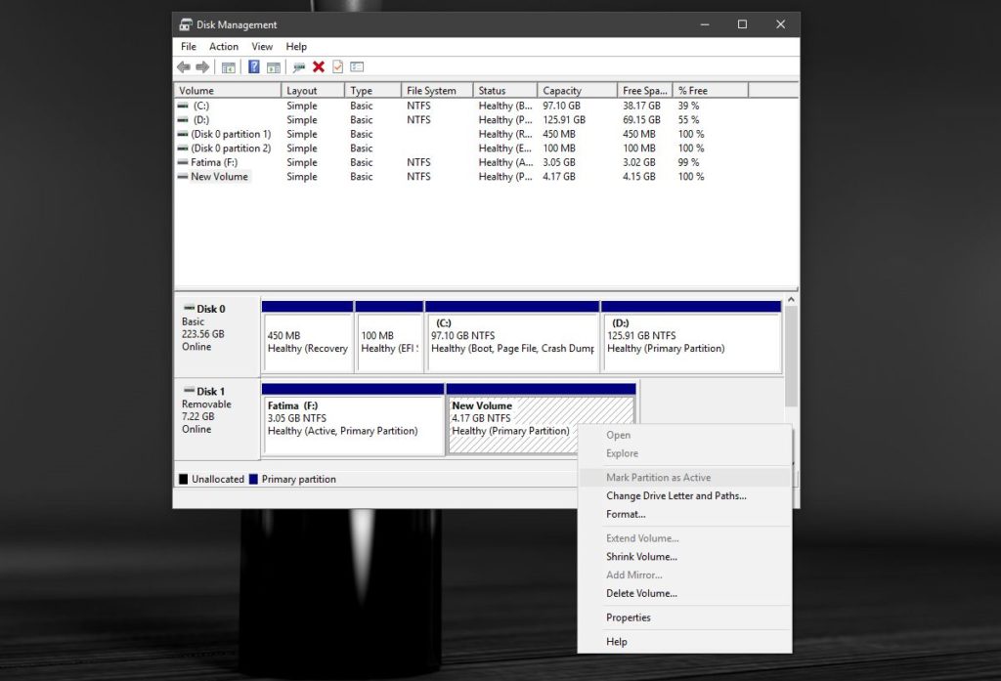The image size is (1001, 681).
Task: Click the Forward navigation arrow
Action: 202,66
